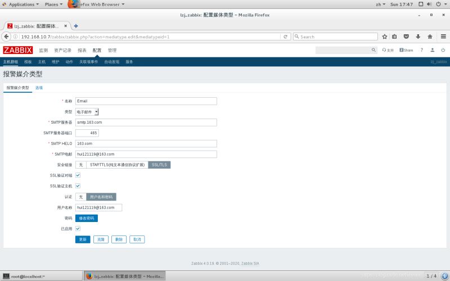
Task: Go to 主机 hosts submenu
Action: (42, 62)
